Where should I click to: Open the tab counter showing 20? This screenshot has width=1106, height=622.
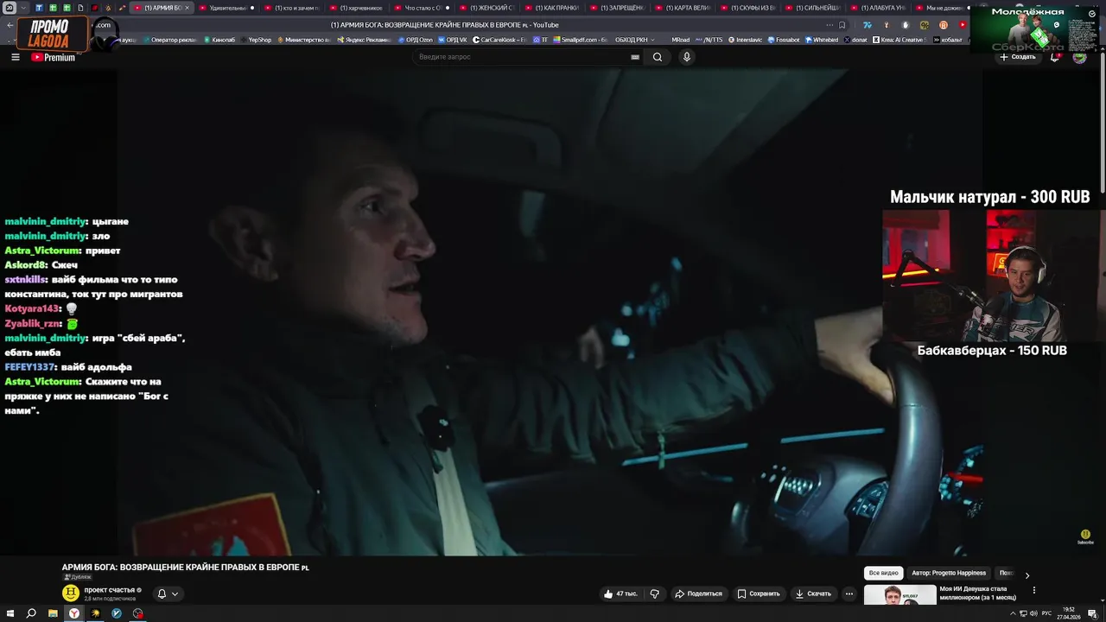tap(10, 8)
